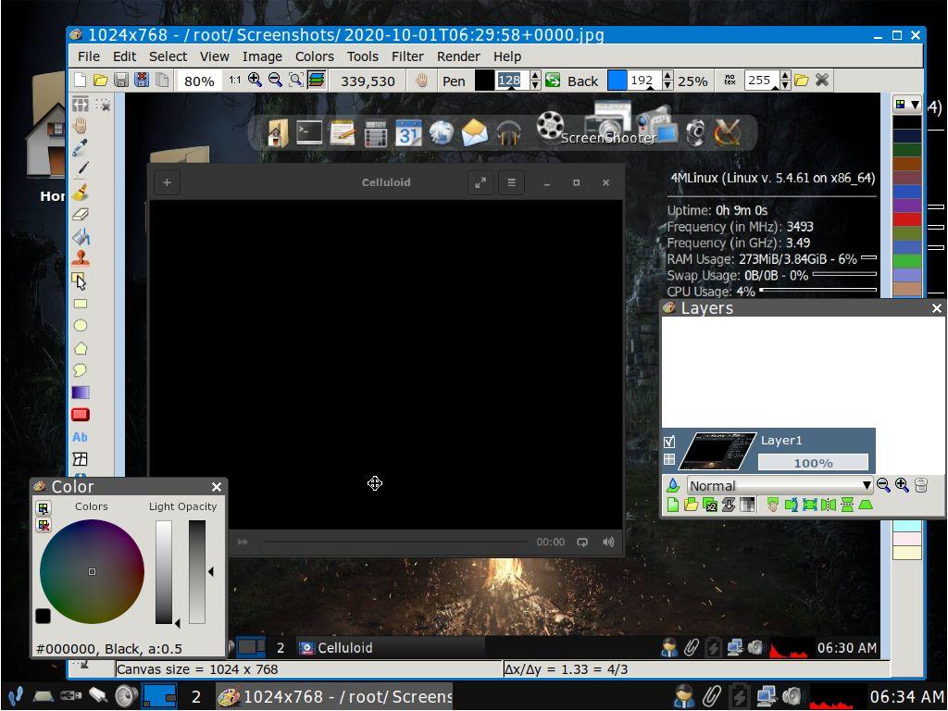This screenshot has height=711, width=948.
Task: Expand the palette options dropdown
Action: (x=907, y=106)
